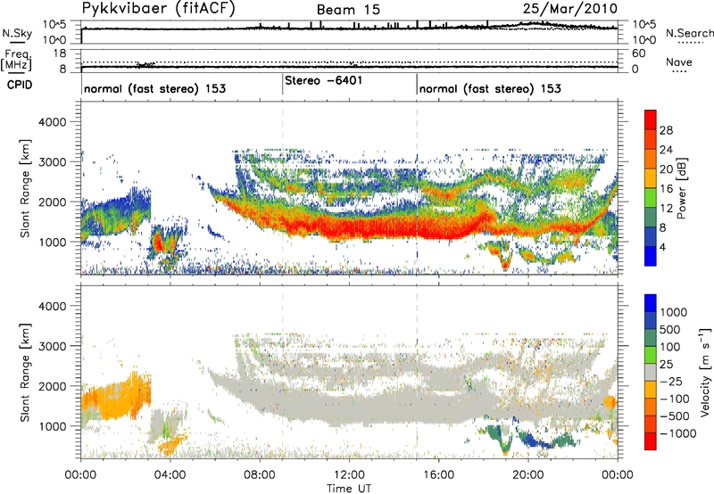Click 'Slant Range [km]' label of power panel

point(25,188)
